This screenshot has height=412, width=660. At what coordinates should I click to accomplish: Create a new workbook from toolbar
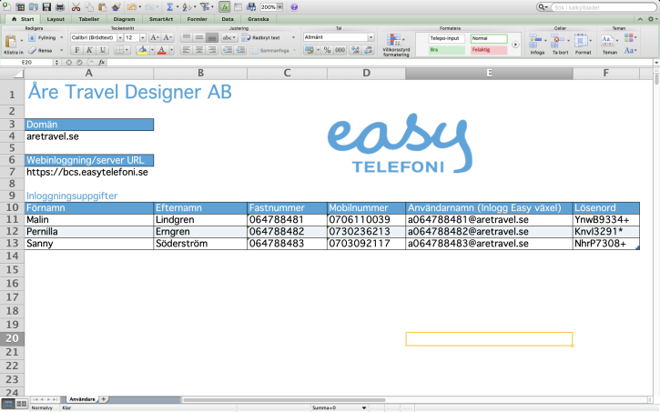6,6
